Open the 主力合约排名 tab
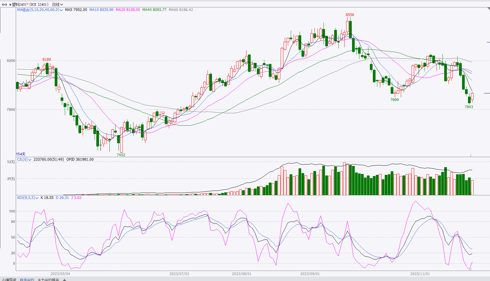The height and width of the screenshot is (281, 490). click(48, 280)
